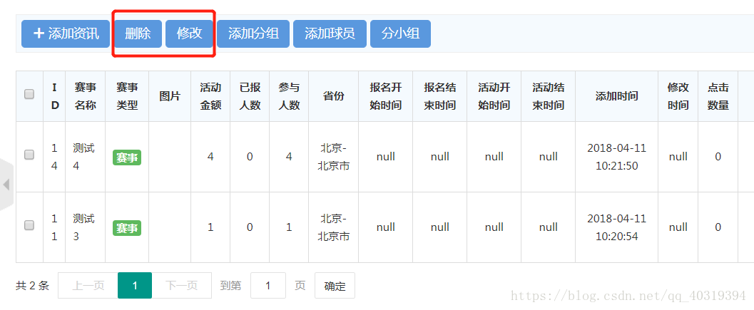Toggle the select-all checkbox in table header
This screenshot has width=754, height=310.
(x=29, y=94)
